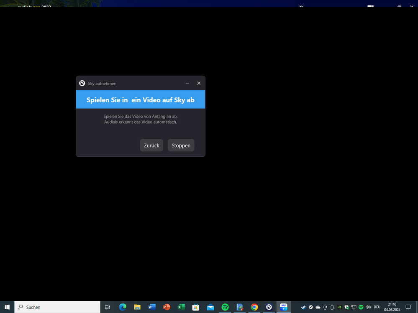Viewport: 418px width, 313px height.
Task: Open the Mail app from the taskbar
Action: [210, 307]
